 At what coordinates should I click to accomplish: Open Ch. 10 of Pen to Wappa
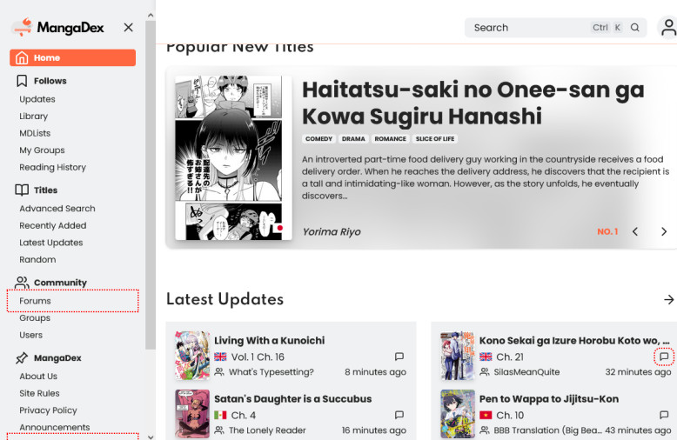coord(510,416)
